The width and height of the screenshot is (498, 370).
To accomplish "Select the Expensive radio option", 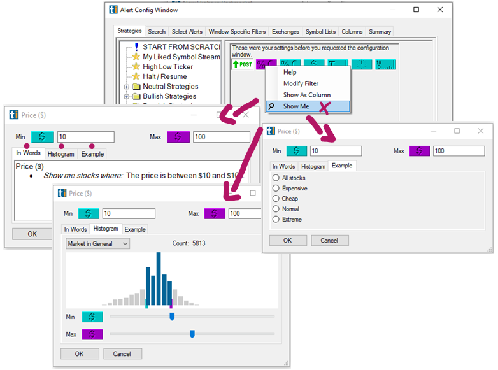I will click(x=276, y=189).
